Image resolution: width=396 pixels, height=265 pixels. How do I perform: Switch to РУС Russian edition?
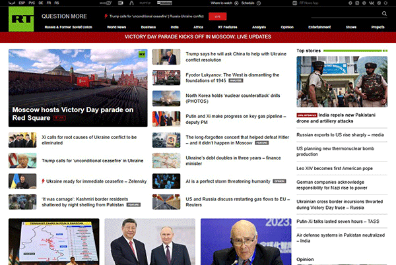[x=32, y=3]
